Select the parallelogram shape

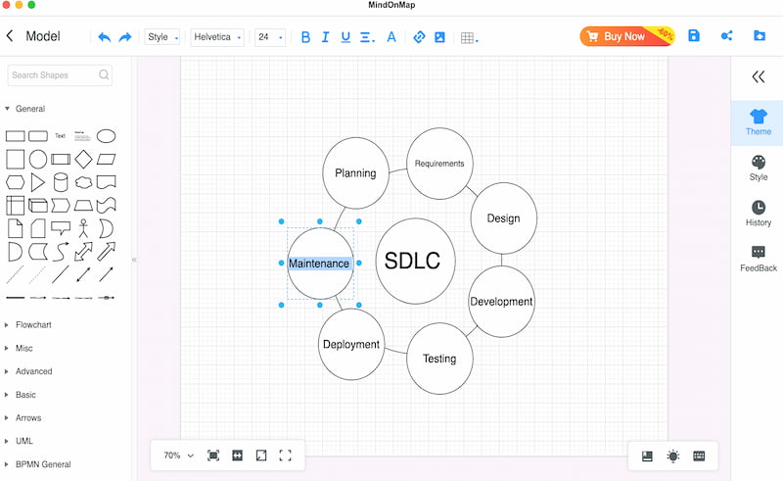click(x=106, y=159)
